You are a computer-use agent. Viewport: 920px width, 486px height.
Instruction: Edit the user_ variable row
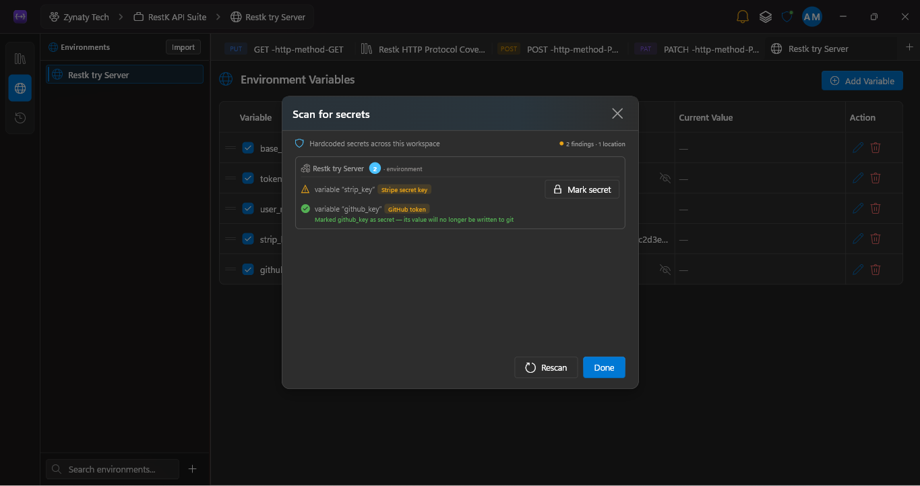point(857,208)
